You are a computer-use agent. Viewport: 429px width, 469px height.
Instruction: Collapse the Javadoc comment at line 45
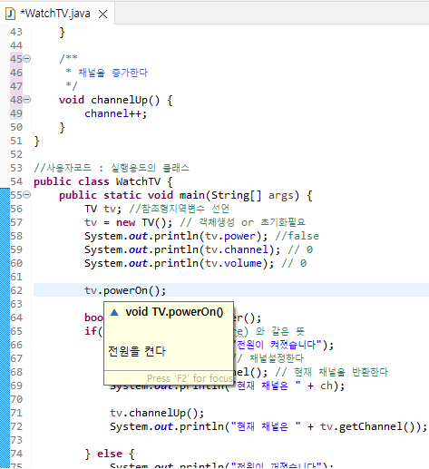[27, 59]
